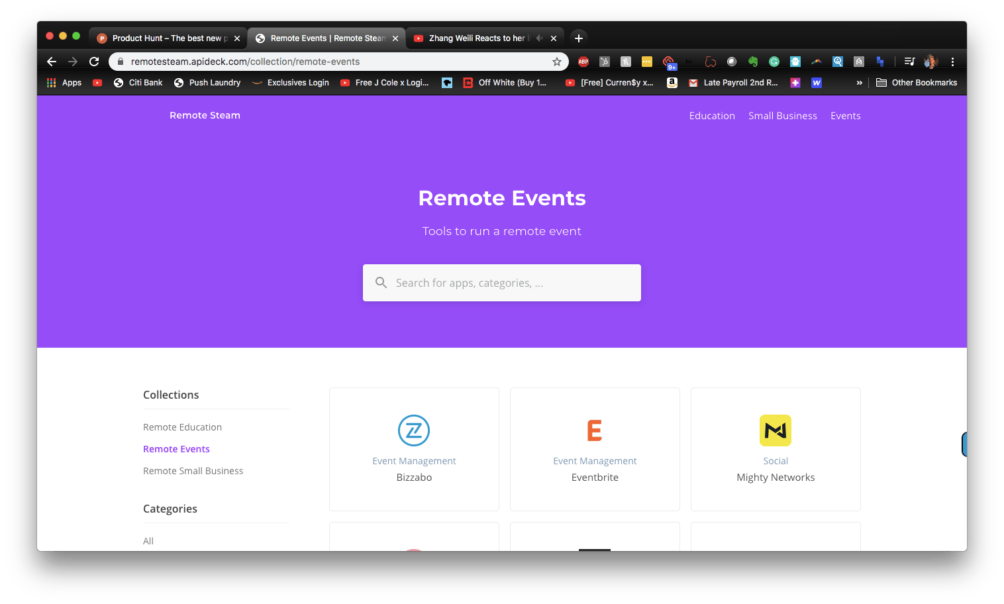
Task: Select the All category filter
Action: point(148,541)
